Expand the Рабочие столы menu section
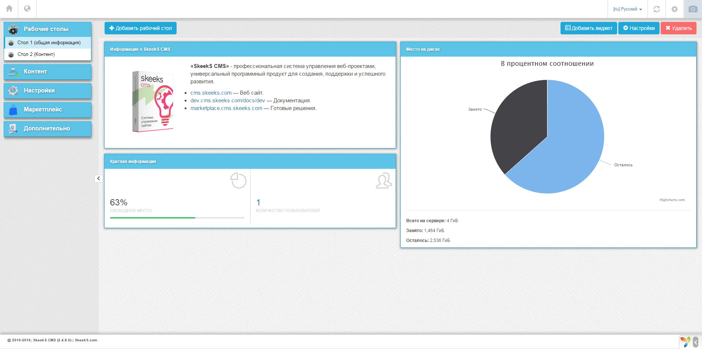This screenshot has height=349, width=702. (48, 29)
